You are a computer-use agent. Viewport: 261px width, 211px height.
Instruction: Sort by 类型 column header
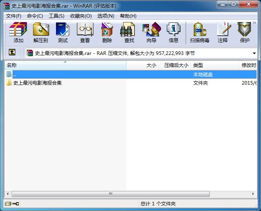pyautogui.click(x=215, y=65)
